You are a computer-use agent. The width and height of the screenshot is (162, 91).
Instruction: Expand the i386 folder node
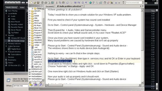[30, 18]
